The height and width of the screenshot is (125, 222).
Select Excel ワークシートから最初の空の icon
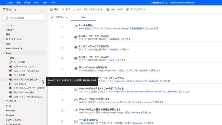(11, 97)
